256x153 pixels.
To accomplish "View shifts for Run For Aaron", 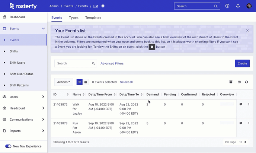I will [241, 123].
